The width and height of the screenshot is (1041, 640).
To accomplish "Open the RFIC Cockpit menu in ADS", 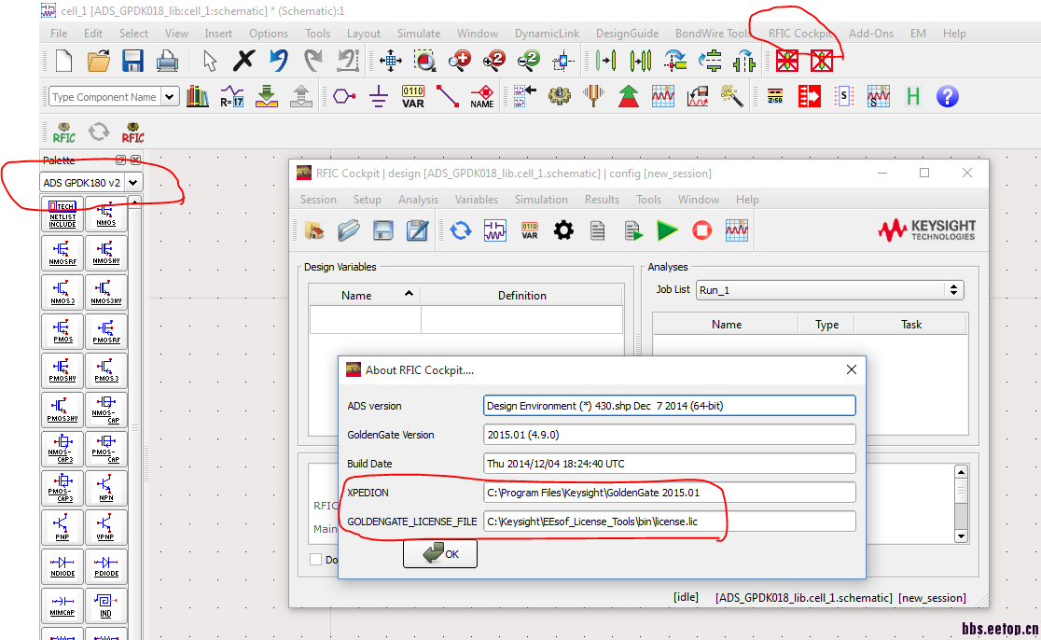I will [800, 34].
